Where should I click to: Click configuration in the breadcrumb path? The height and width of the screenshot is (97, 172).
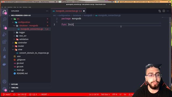pos(64,15)
